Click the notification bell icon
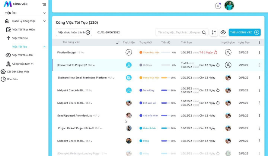The width and height of the screenshot is (268, 156). coord(218,6)
